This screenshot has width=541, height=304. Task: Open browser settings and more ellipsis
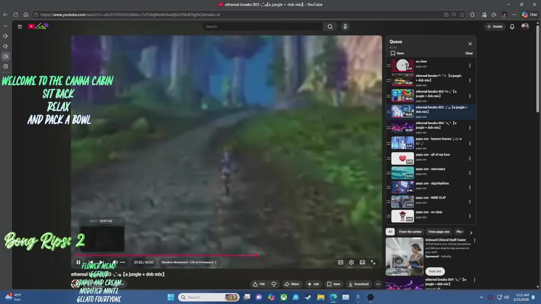click(x=514, y=15)
